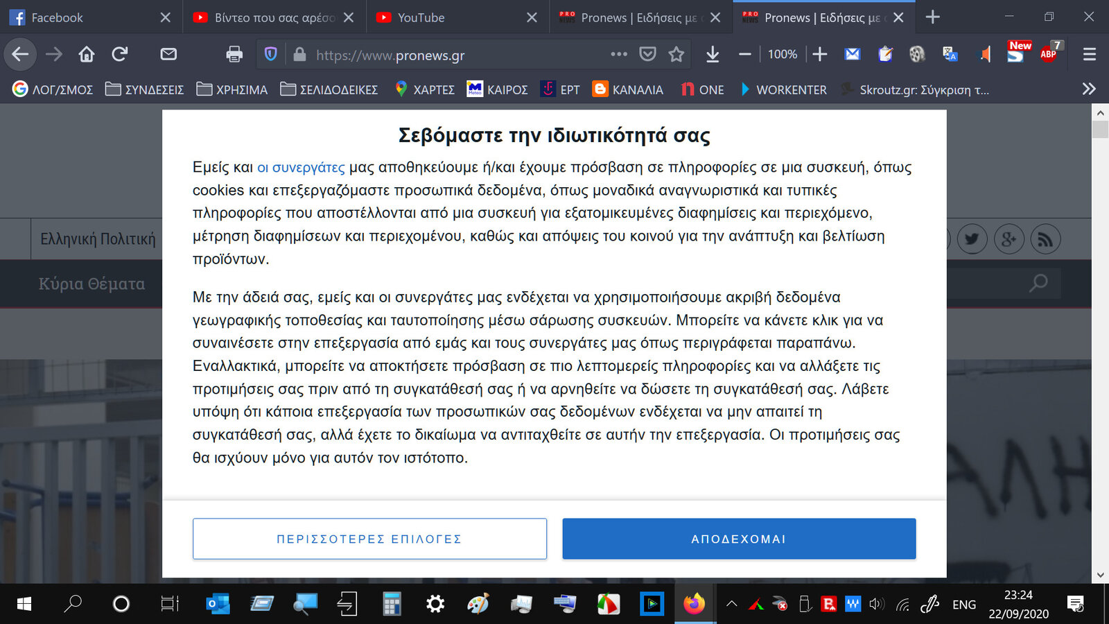Reload the current page
Screen dimensions: 1109x624
point(120,54)
